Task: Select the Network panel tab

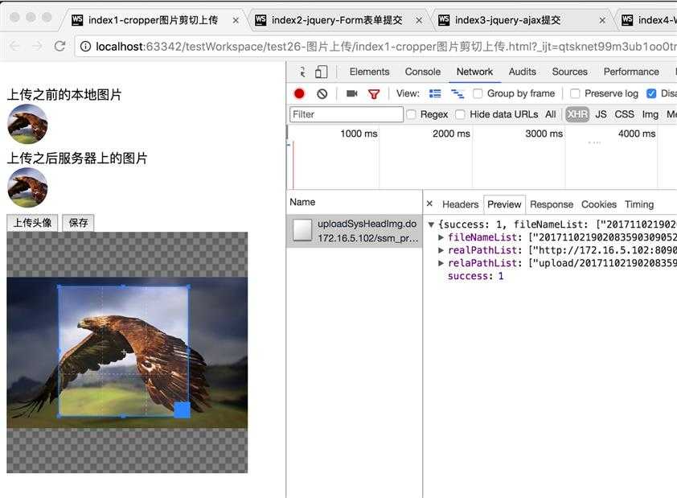Action: pos(474,72)
